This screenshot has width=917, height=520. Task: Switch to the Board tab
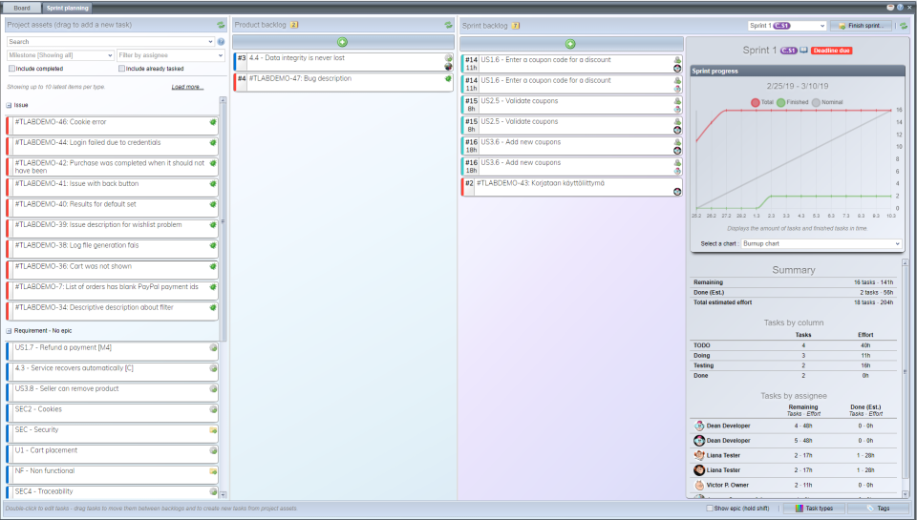[x=22, y=9]
